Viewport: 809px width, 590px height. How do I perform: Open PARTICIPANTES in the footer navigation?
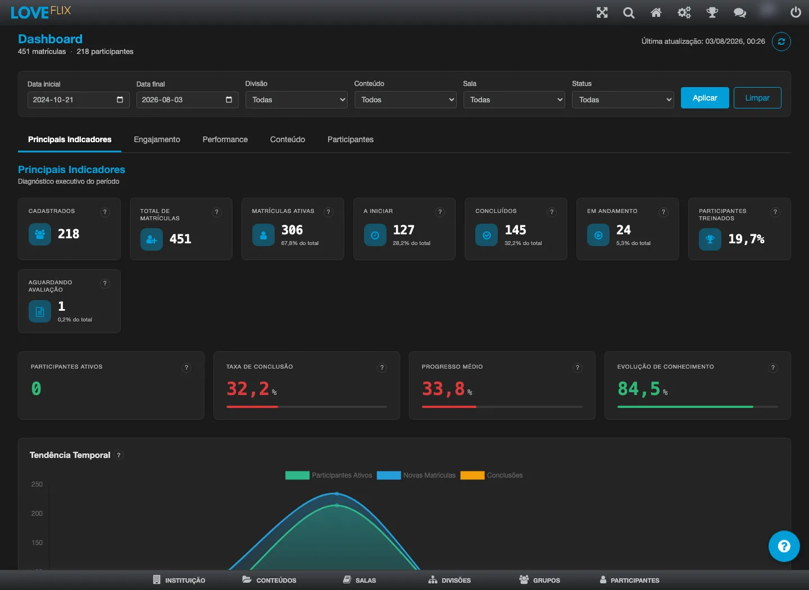629,580
